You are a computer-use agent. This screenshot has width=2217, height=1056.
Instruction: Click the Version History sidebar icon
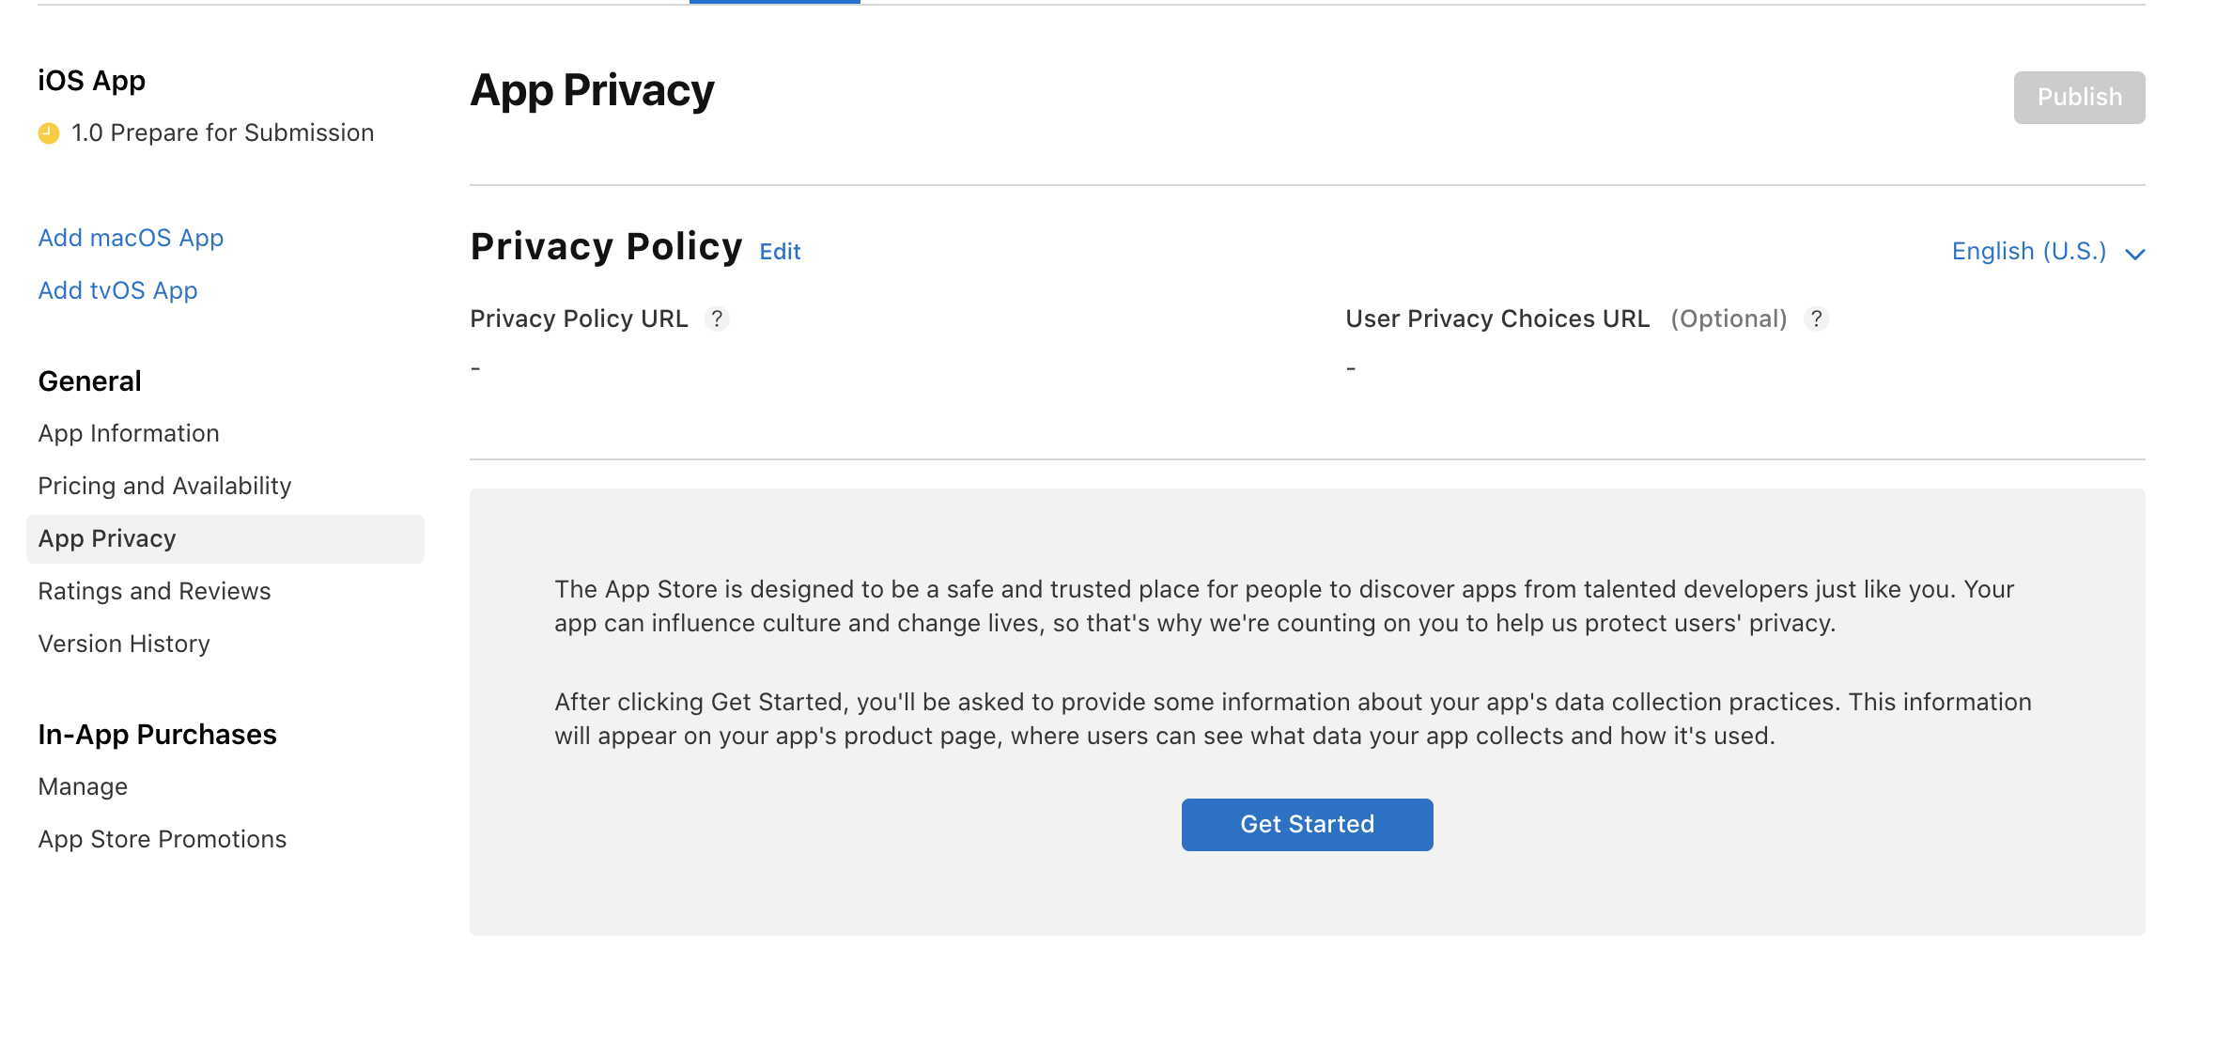[123, 644]
